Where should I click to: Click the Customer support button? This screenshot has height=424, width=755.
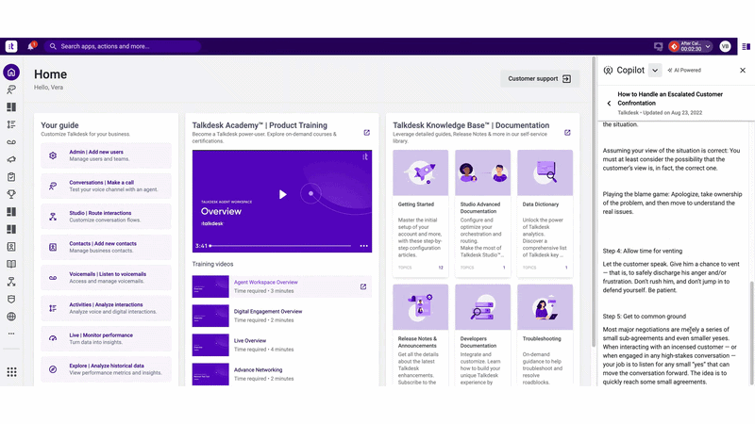click(x=540, y=79)
